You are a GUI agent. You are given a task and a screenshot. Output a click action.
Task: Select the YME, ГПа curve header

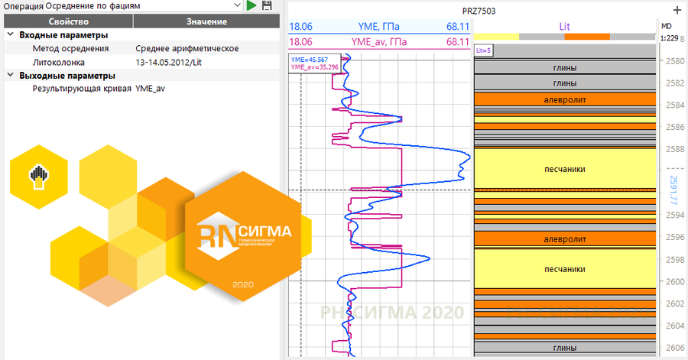379,27
